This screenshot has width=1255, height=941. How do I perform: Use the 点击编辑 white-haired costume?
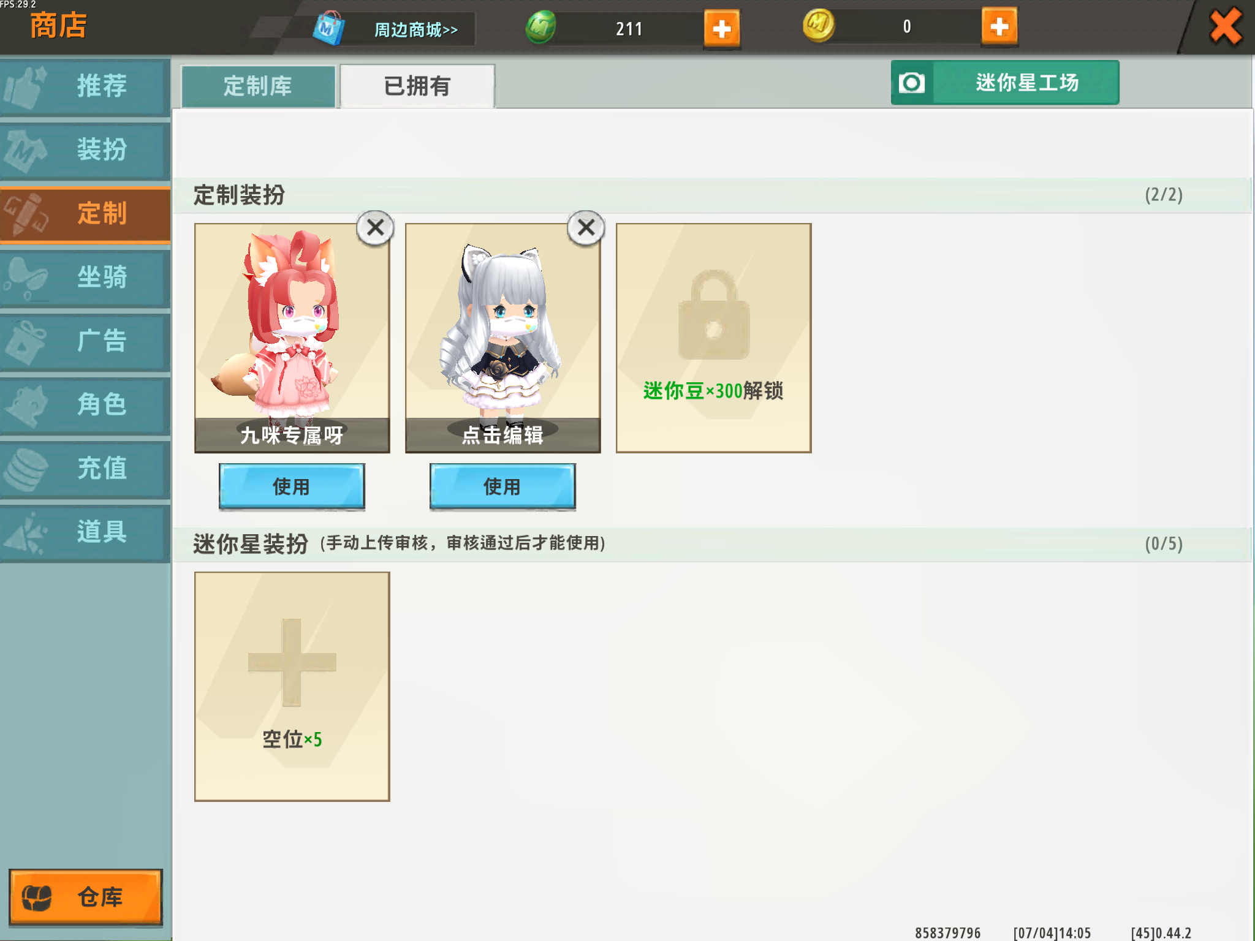(x=502, y=486)
